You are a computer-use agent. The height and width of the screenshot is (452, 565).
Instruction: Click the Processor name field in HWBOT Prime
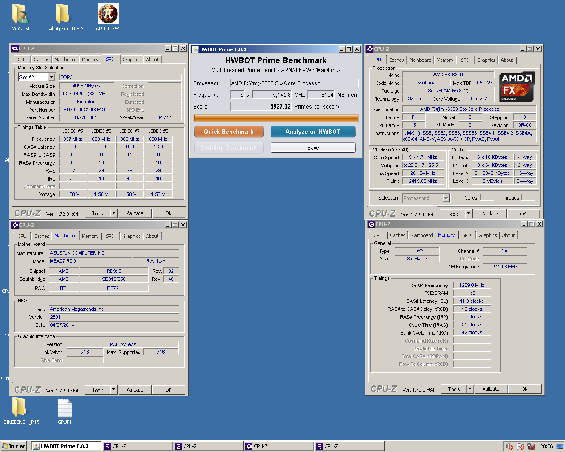pyautogui.click(x=295, y=83)
